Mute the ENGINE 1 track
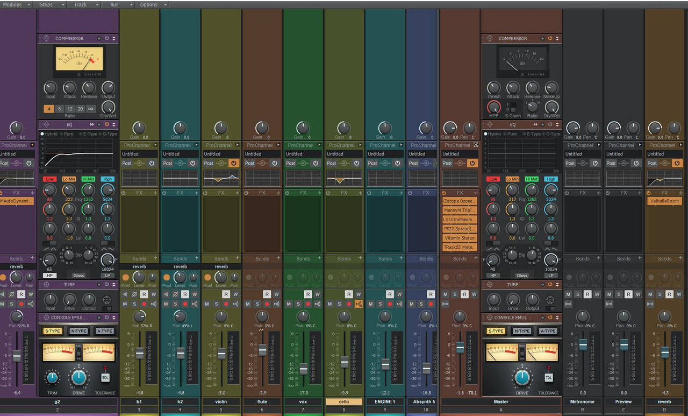 (x=370, y=304)
